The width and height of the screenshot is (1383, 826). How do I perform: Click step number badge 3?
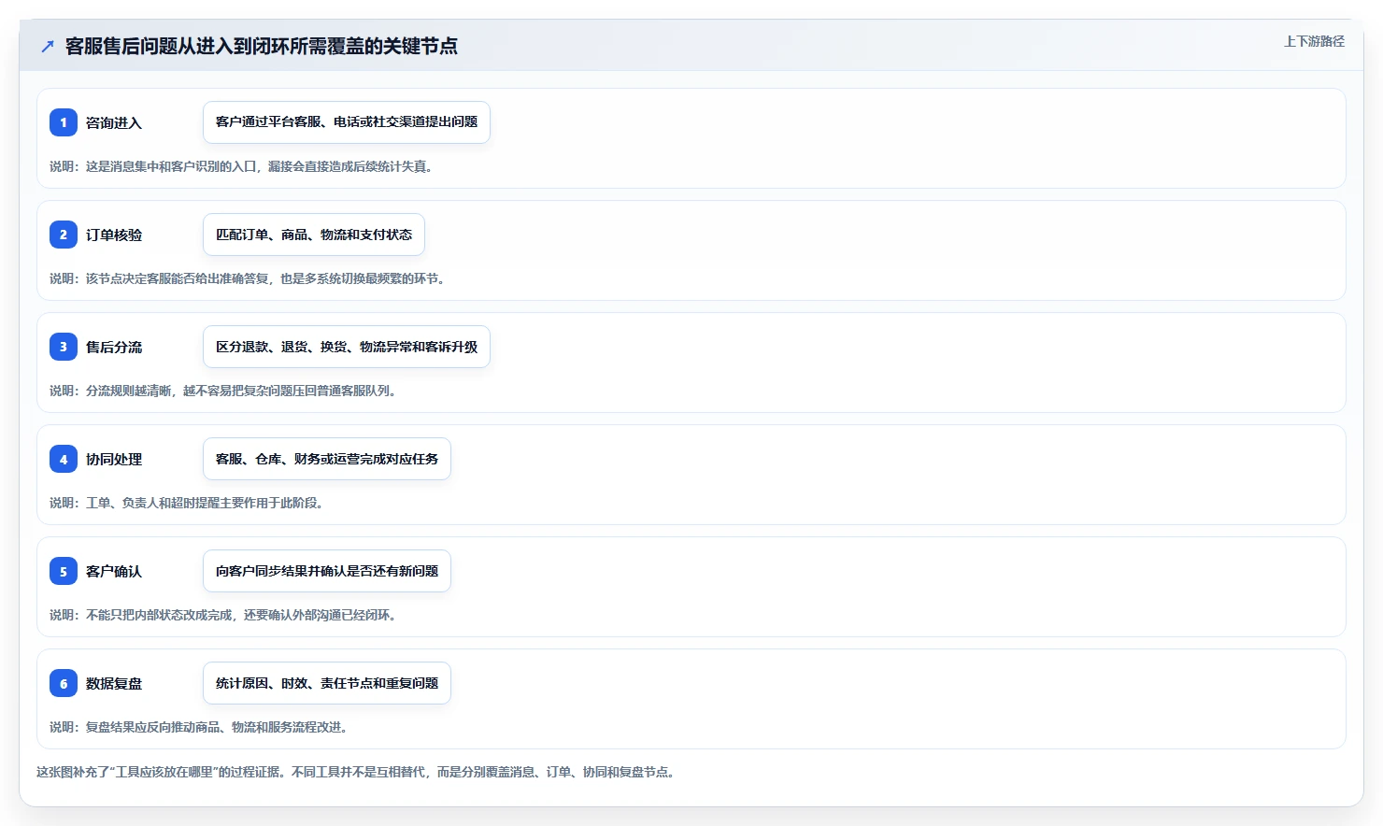pyautogui.click(x=64, y=347)
